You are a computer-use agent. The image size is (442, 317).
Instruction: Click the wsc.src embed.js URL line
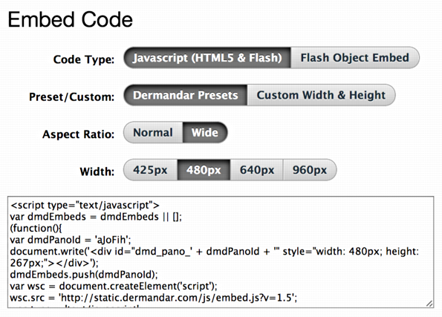(154, 298)
